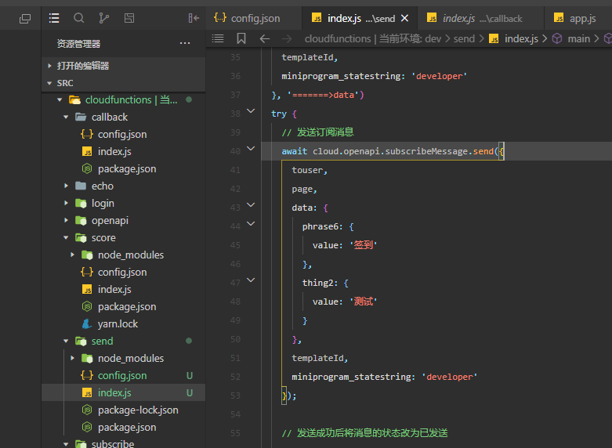Switch to the app.js tab
Image resolution: width=612 pixels, height=448 pixels.
578,18
